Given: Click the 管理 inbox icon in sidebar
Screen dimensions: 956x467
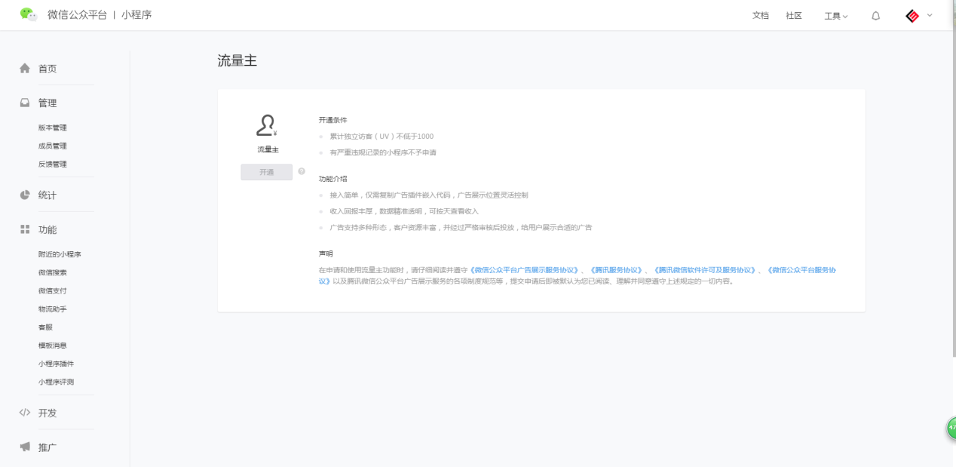Looking at the screenshot, I should coord(25,103).
